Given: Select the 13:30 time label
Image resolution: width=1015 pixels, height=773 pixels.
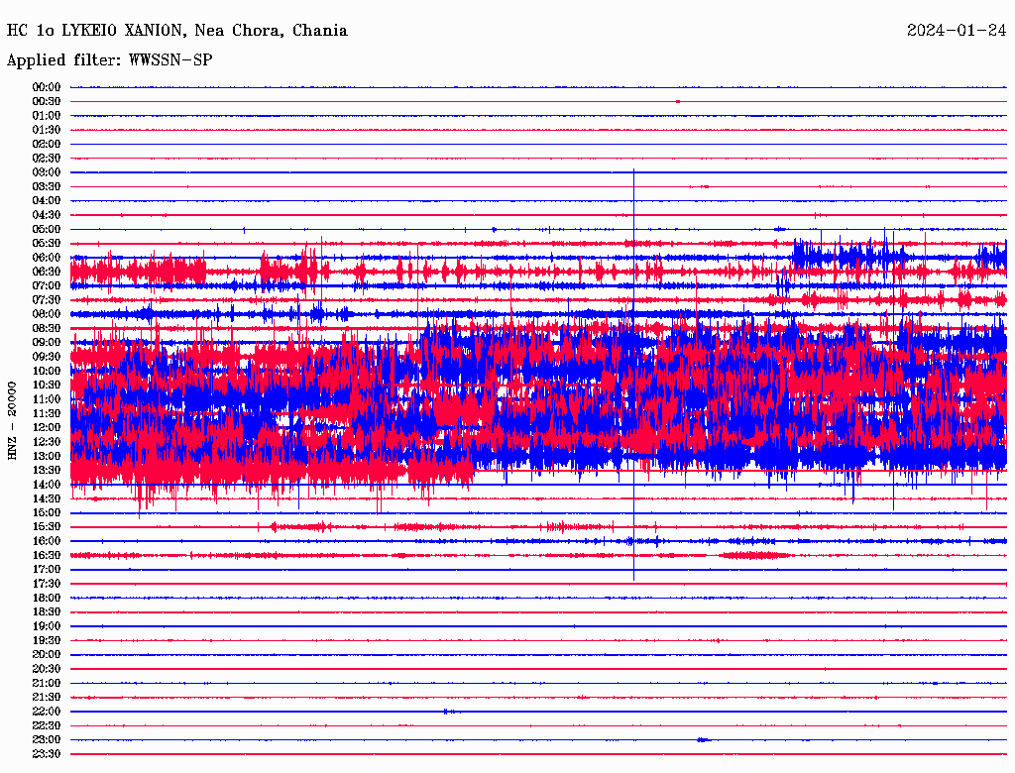Looking at the screenshot, I should click(x=47, y=471).
